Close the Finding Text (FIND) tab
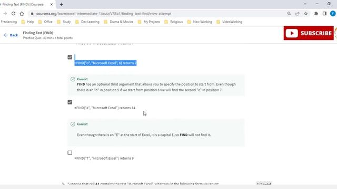Viewport: 337px width, 189px height. click(x=52, y=4)
